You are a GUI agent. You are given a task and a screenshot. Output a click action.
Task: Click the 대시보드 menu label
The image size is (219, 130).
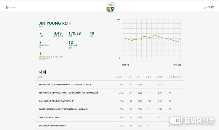[13, 7]
